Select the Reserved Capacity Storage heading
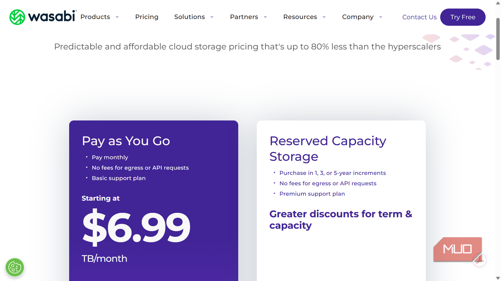Image resolution: width=501 pixels, height=281 pixels. pos(328,148)
